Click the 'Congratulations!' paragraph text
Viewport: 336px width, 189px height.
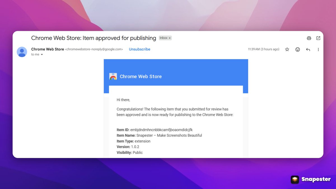pyautogui.click(x=175, y=112)
